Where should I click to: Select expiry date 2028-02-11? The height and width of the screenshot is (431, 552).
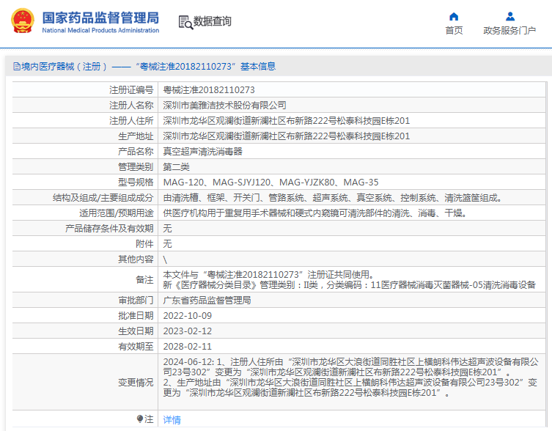tap(187, 347)
